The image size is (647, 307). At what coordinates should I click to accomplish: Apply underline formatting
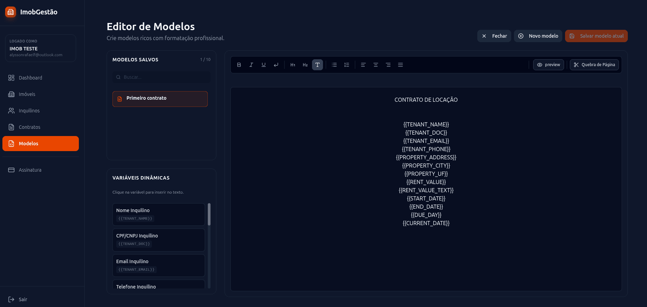coord(264,65)
